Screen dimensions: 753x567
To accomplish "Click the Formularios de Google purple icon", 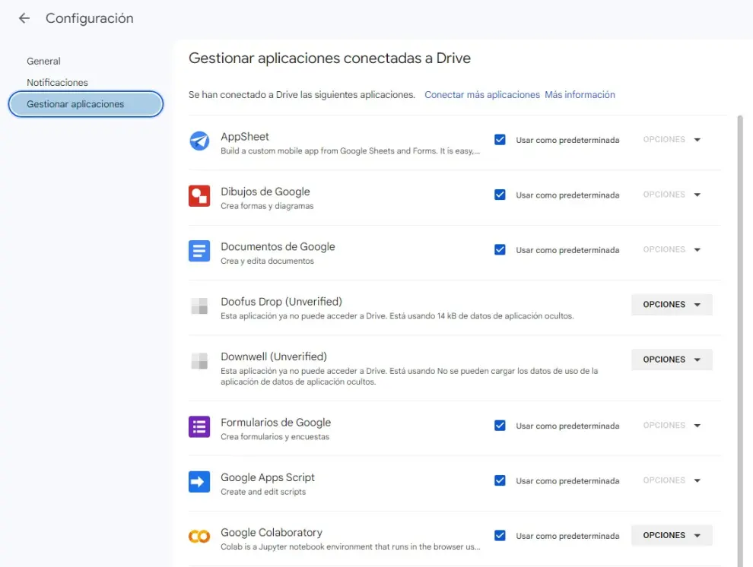I will [199, 426].
